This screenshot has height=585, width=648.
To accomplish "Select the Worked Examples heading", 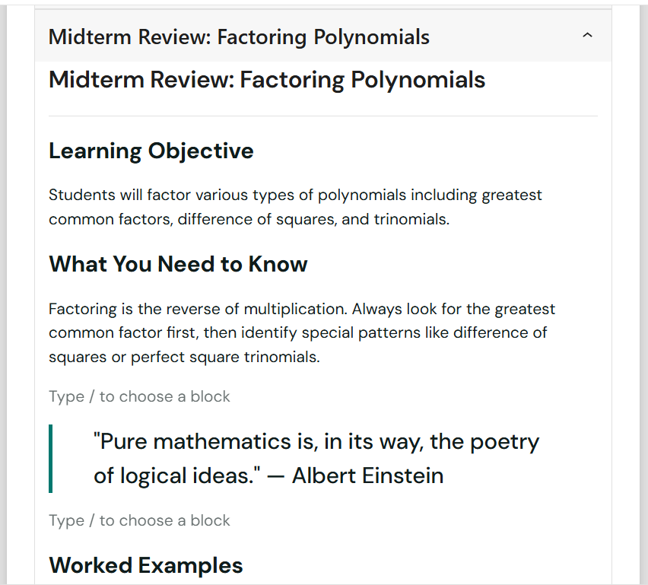I will click(145, 565).
